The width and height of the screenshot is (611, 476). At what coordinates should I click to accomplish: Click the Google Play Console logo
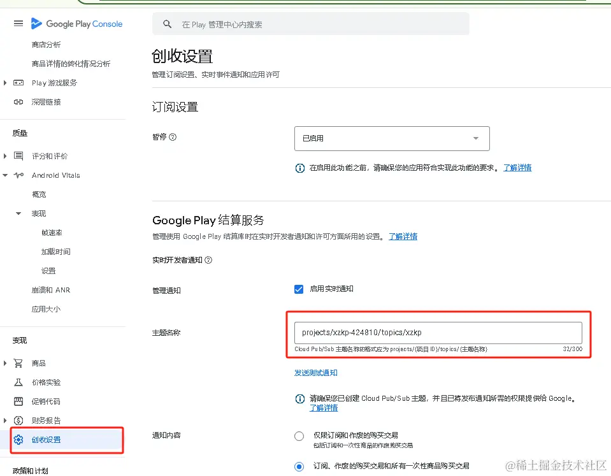pos(76,24)
